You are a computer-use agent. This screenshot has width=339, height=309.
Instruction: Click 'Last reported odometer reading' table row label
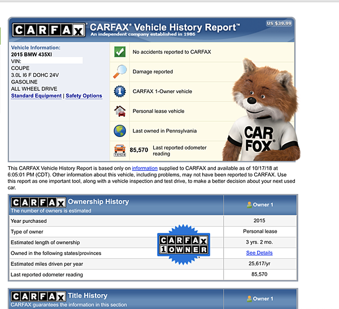pyautogui.click(x=47, y=275)
